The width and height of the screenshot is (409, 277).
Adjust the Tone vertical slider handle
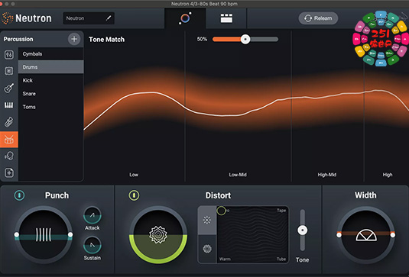pos(302,230)
